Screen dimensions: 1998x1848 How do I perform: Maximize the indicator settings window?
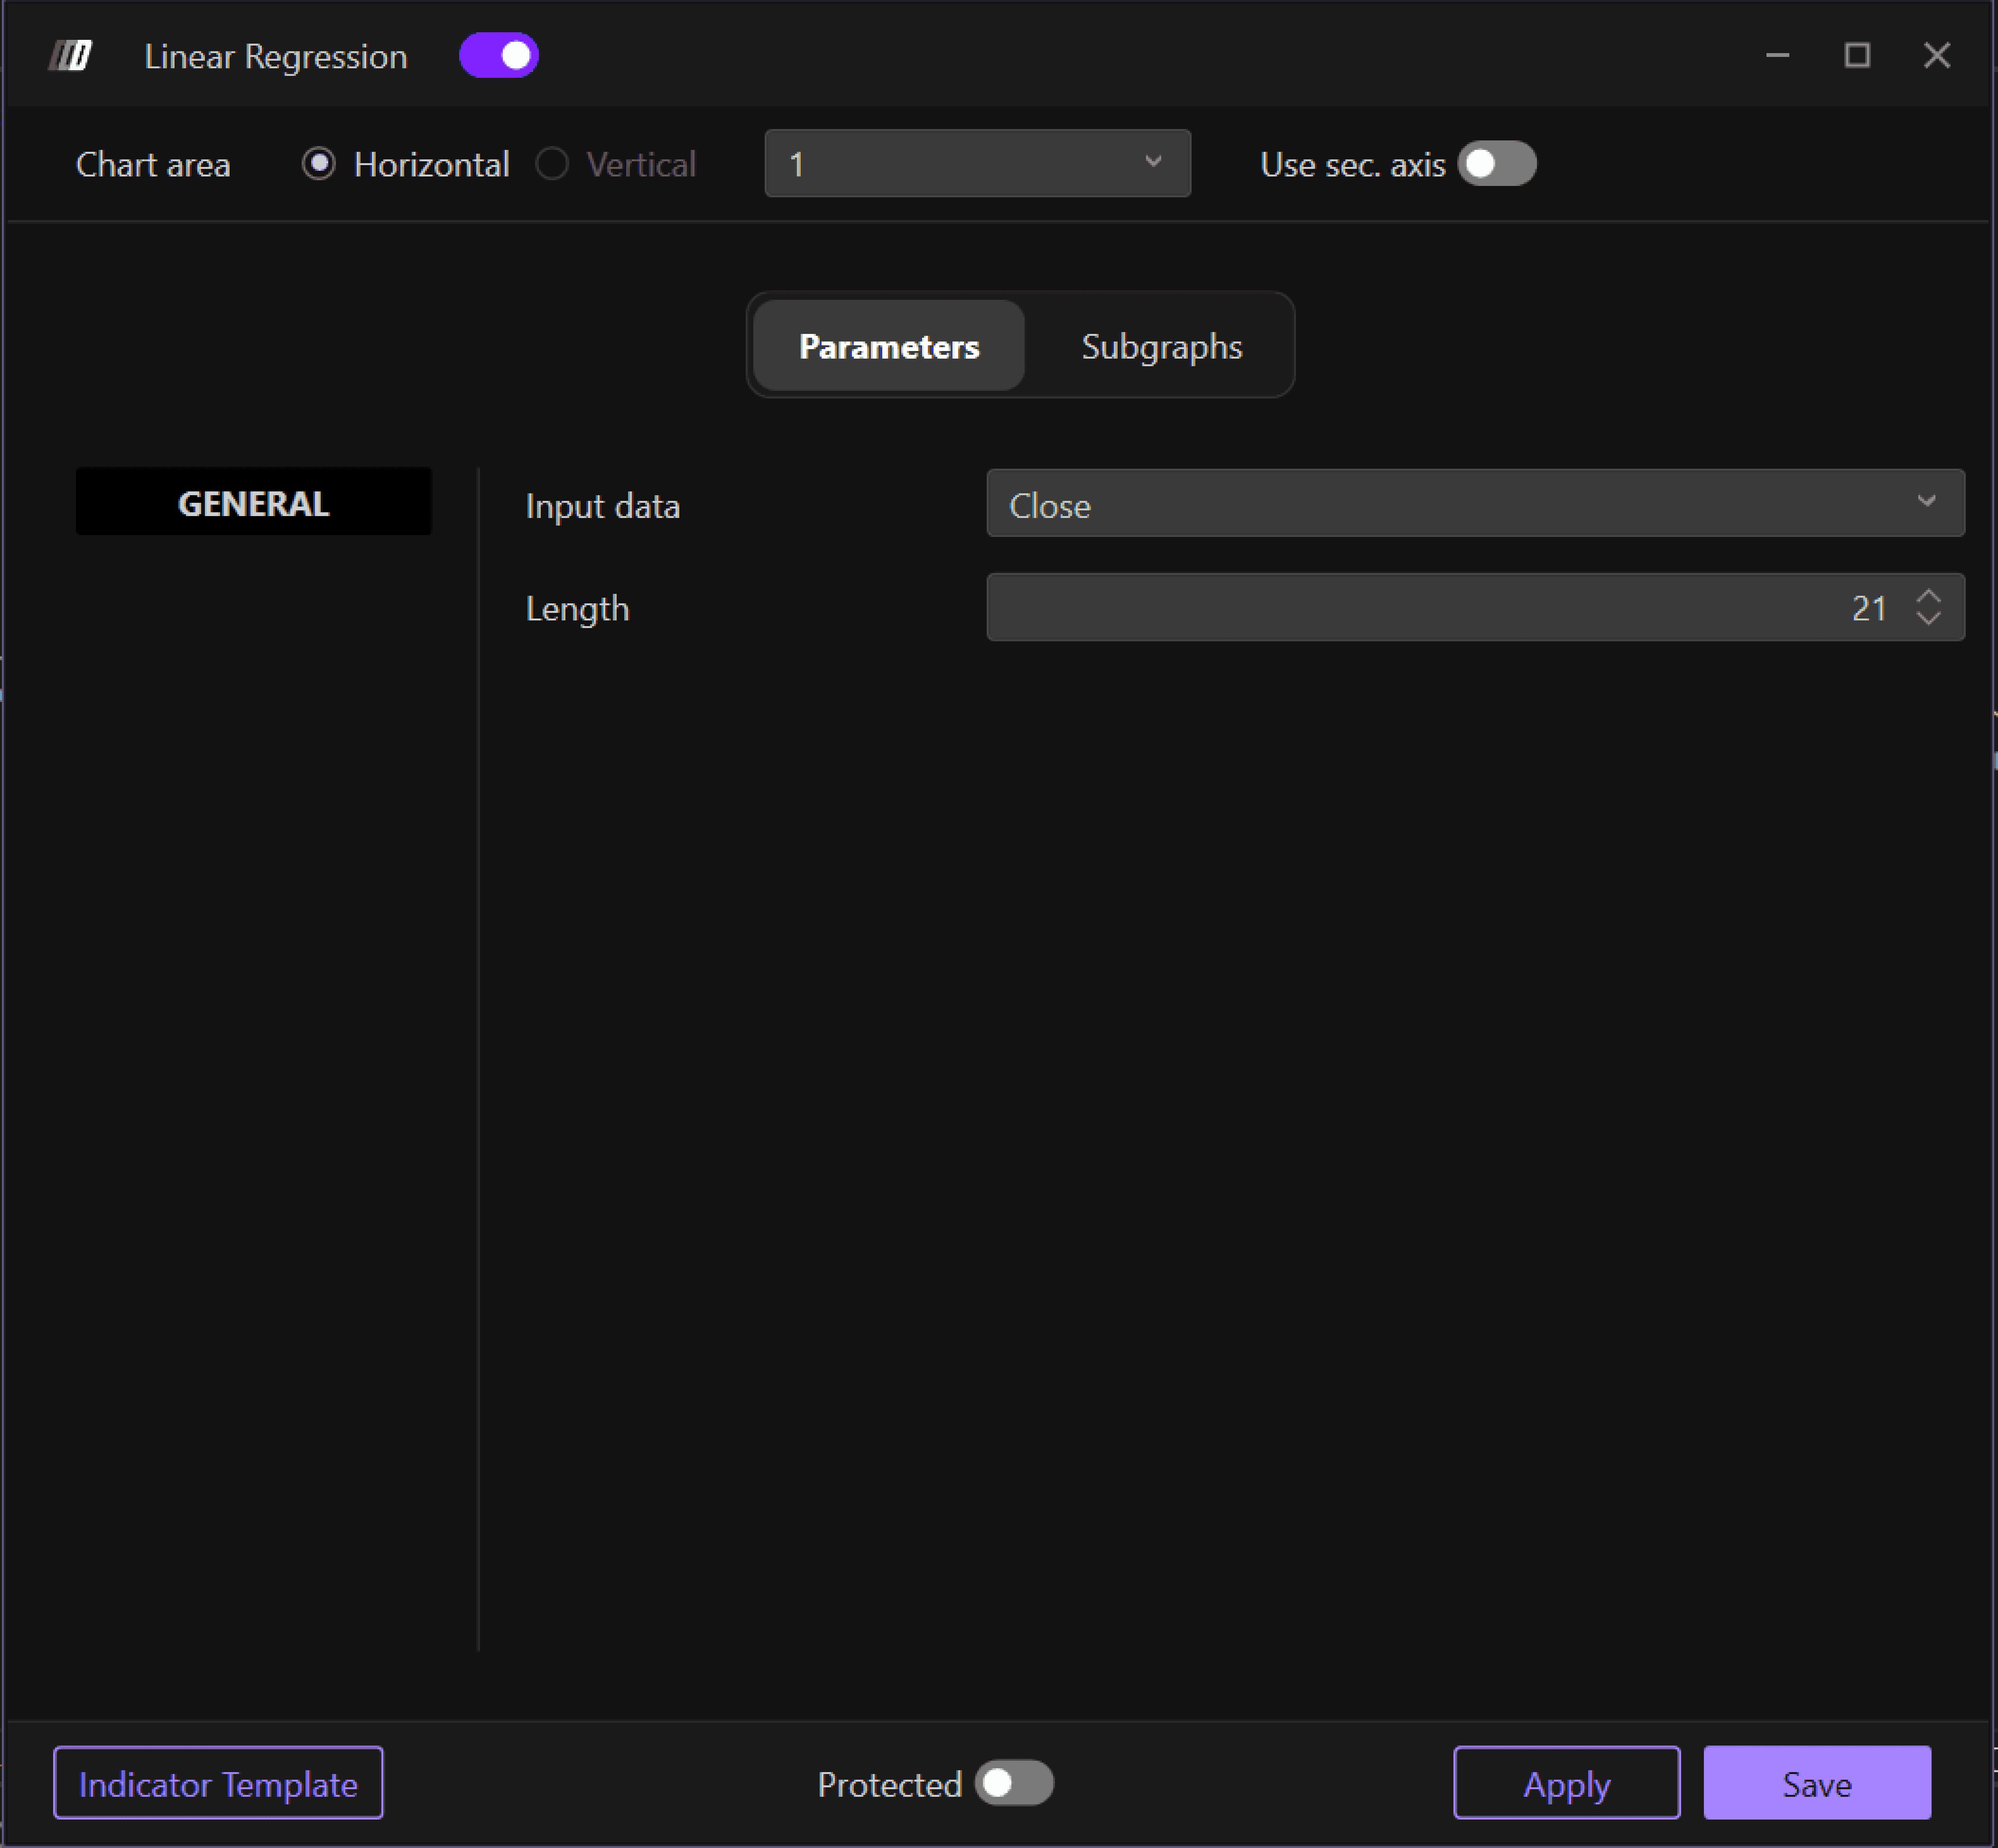click(1857, 56)
